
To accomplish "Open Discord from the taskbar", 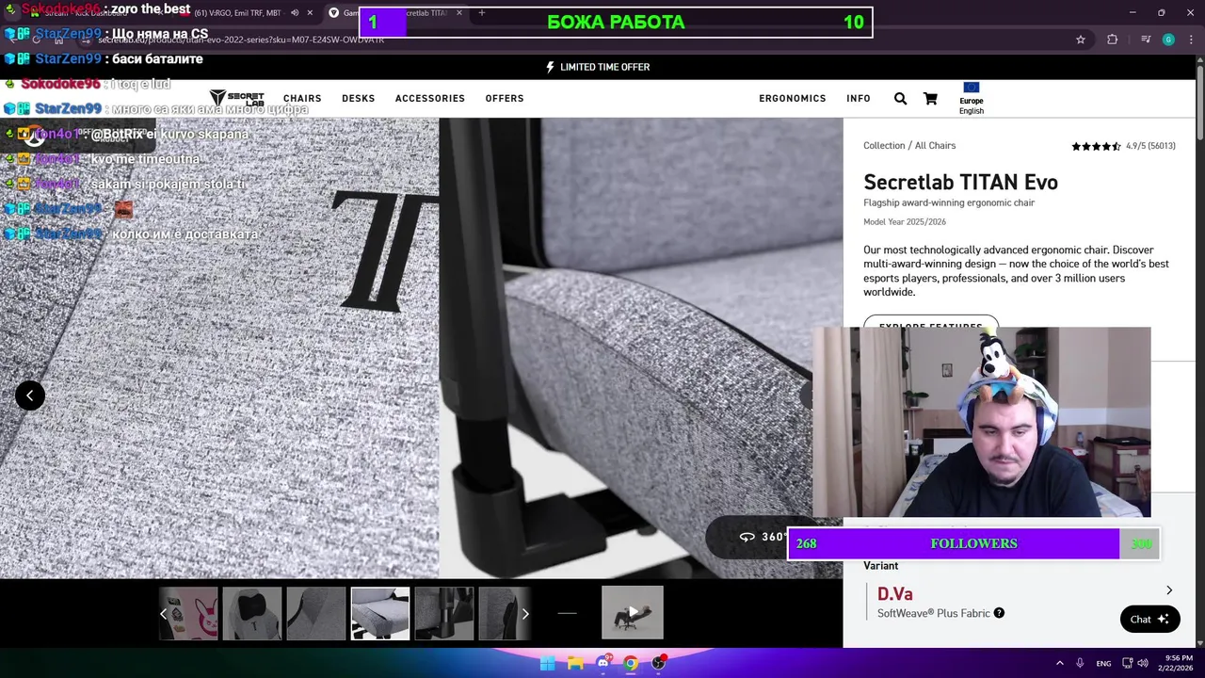I will click(603, 663).
